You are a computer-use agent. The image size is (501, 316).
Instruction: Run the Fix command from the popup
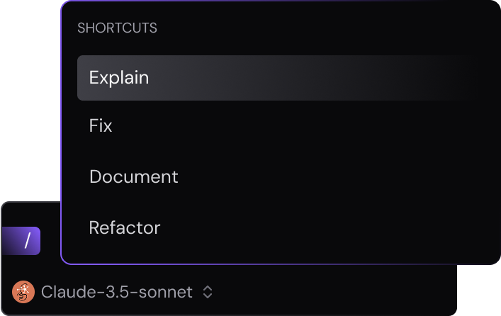(x=278, y=125)
